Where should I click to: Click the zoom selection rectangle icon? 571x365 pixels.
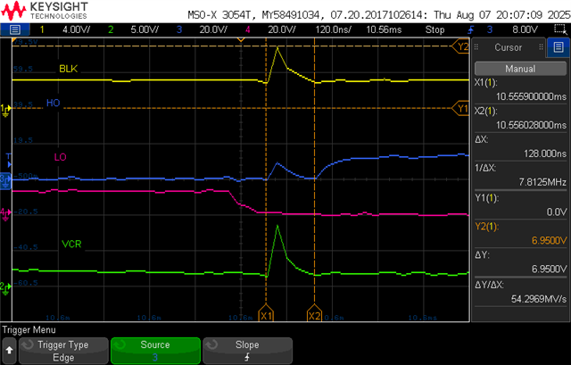tap(559, 29)
